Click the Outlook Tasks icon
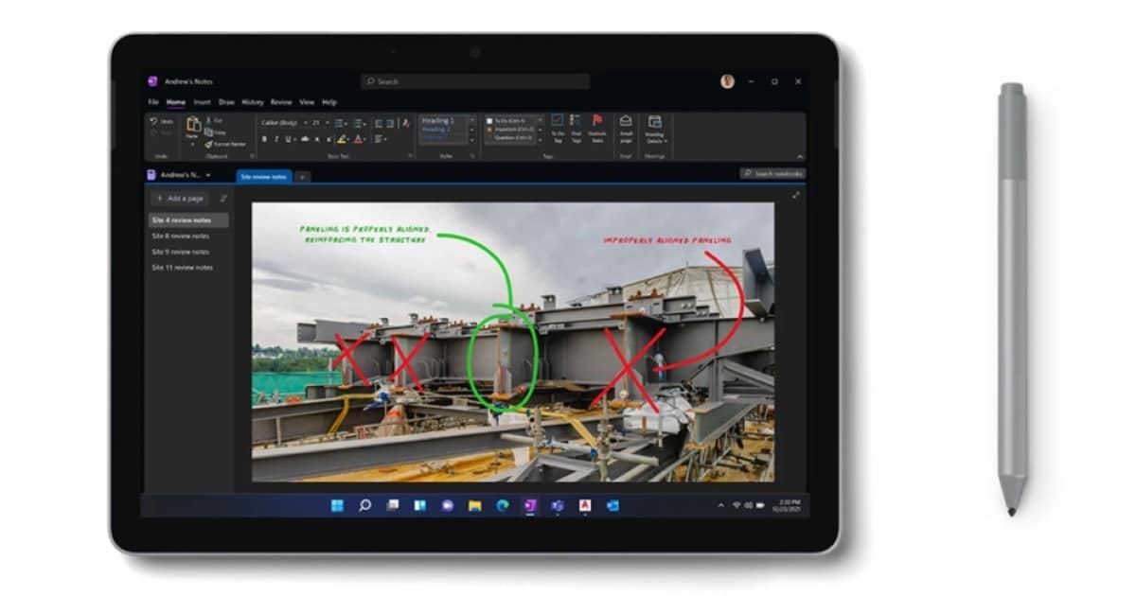 [597, 123]
